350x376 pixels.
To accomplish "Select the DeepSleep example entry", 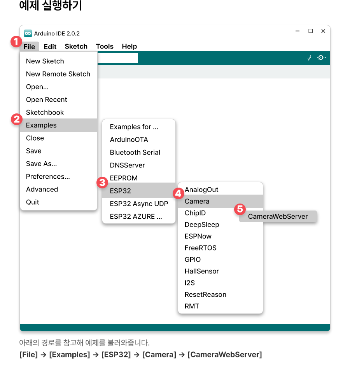I will click(202, 225).
